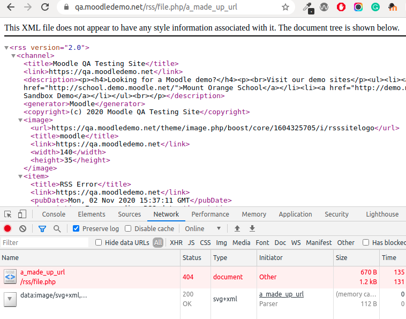Sort by the Initiator column header

(x=295, y=258)
